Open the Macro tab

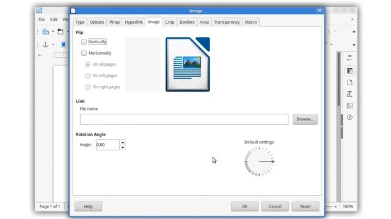pyautogui.click(x=251, y=22)
